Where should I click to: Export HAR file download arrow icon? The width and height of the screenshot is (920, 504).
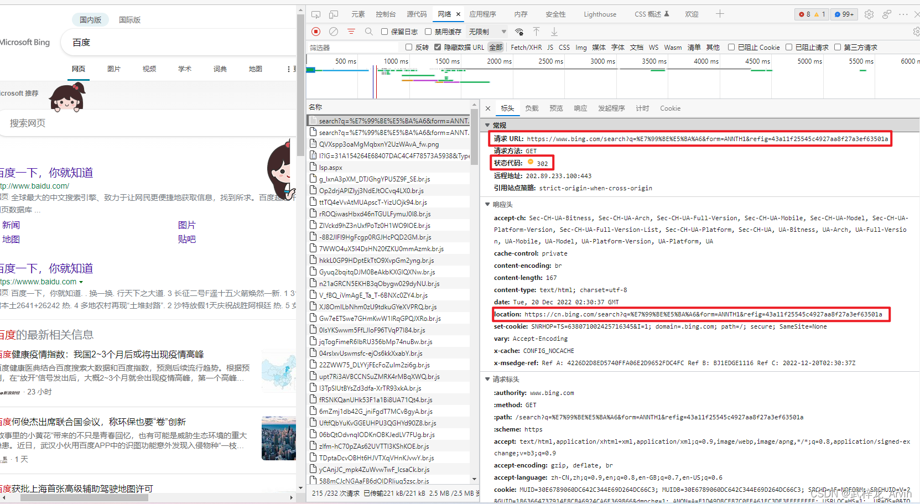(554, 32)
